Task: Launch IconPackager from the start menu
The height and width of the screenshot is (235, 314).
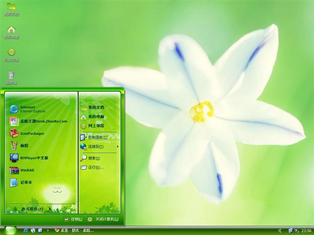Action: [x=27, y=134]
